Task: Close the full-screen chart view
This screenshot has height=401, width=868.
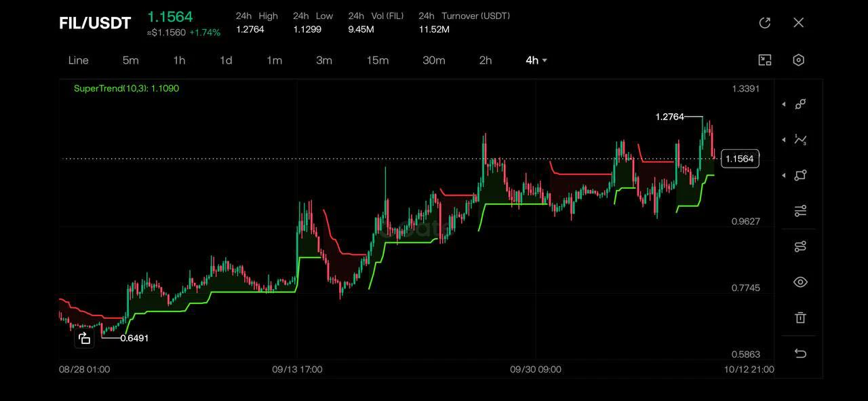Action: 799,23
